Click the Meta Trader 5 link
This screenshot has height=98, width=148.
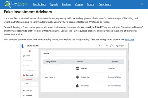50,77
